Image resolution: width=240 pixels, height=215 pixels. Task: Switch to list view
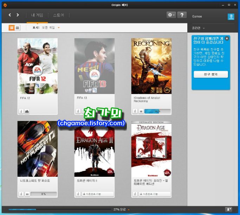18,28
